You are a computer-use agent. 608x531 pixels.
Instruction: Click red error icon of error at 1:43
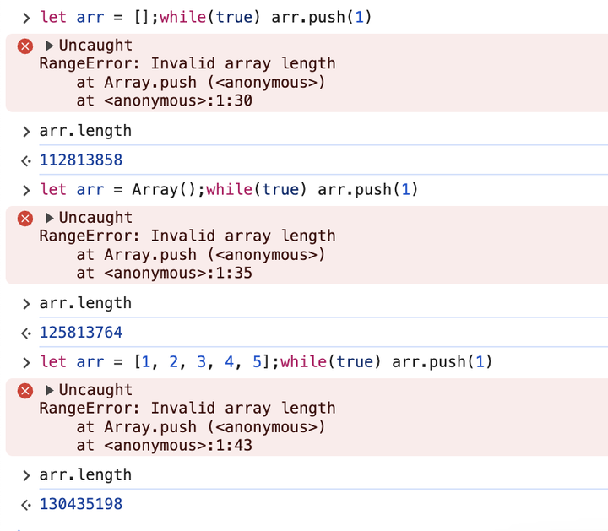(25, 391)
